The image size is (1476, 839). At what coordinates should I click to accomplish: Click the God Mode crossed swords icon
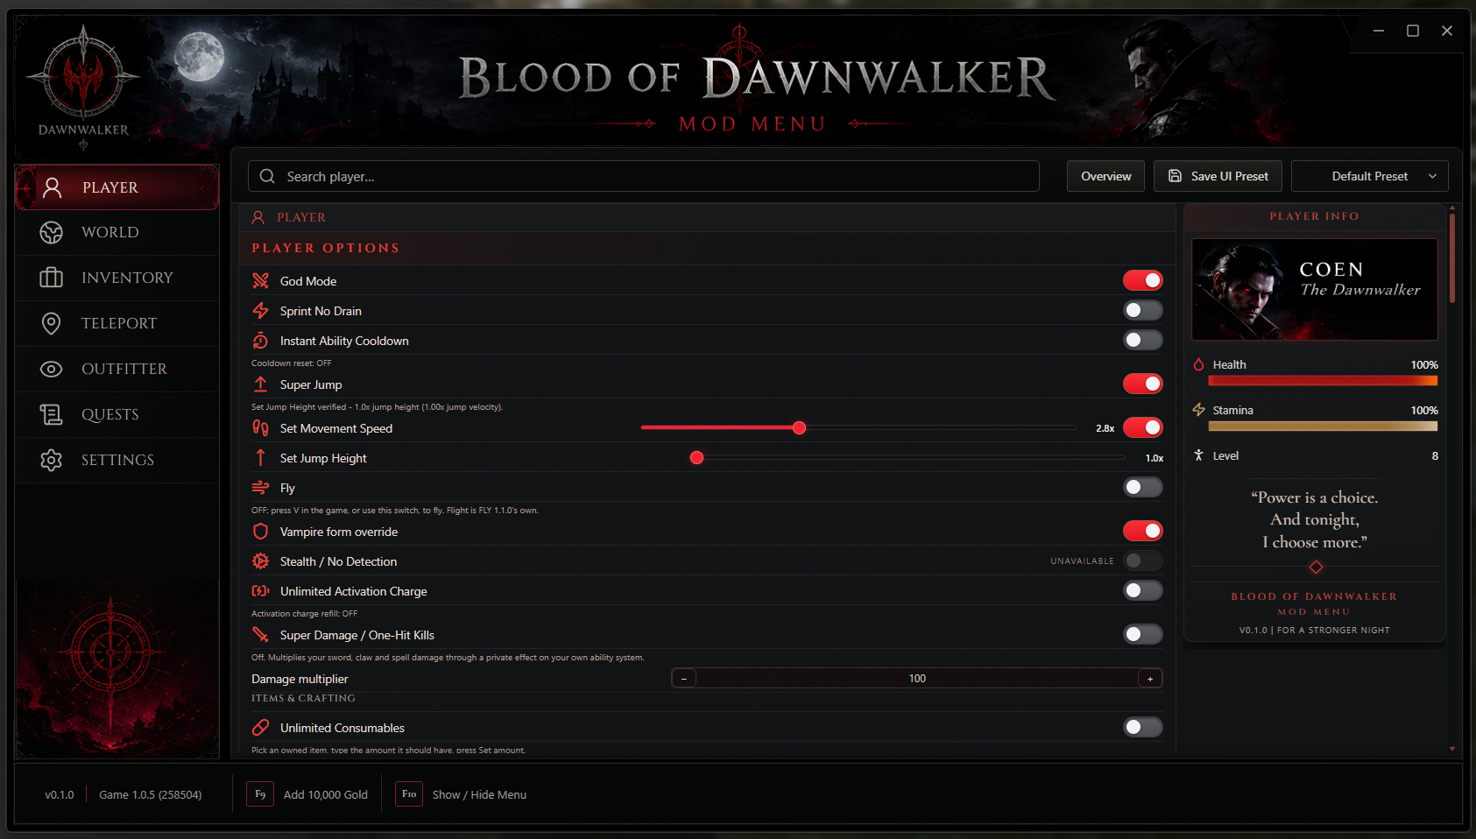260,280
